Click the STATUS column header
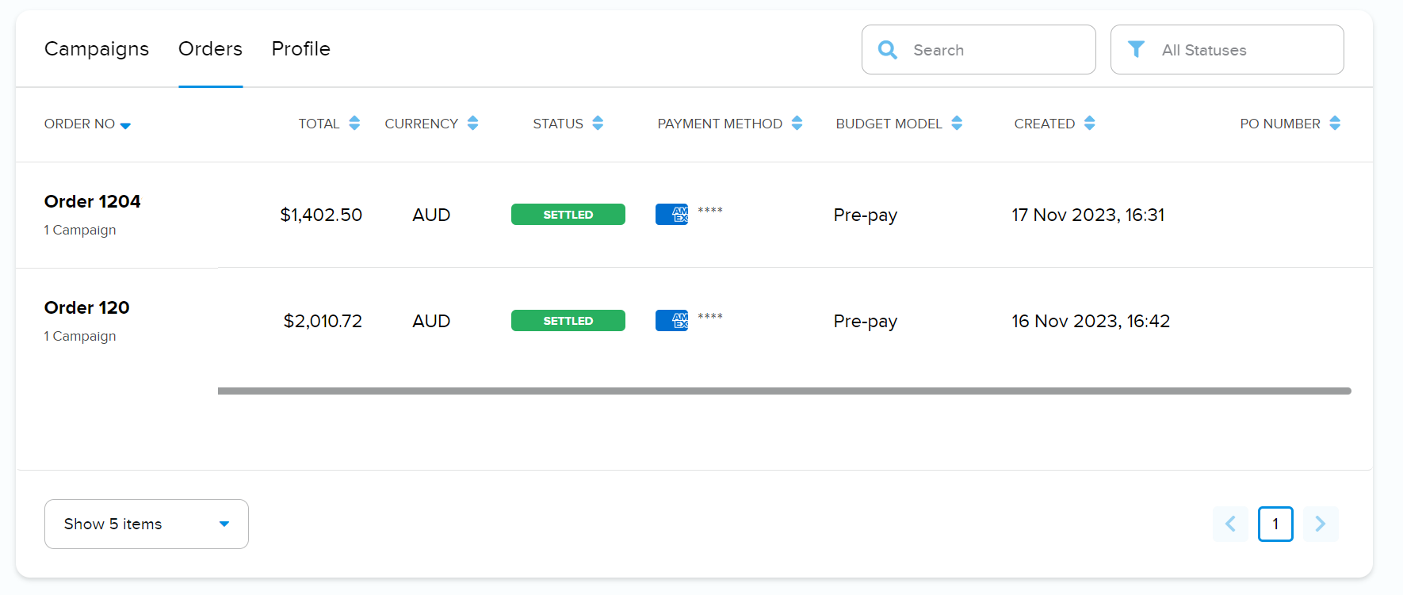The height and width of the screenshot is (595, 1403). (x=558, y=124)
